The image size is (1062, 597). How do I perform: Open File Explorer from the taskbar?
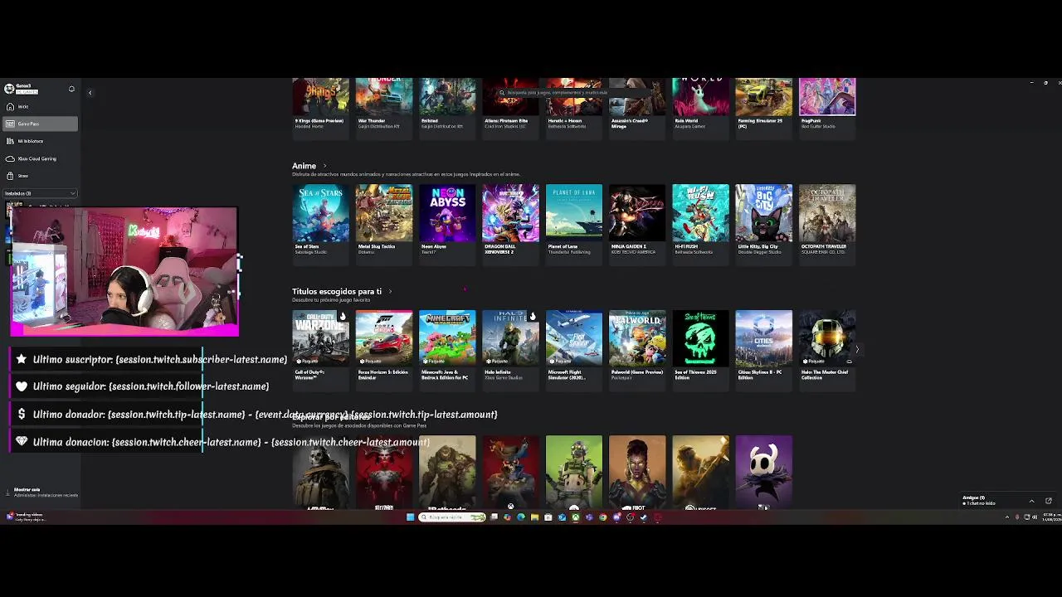click(x=534, y=517)
